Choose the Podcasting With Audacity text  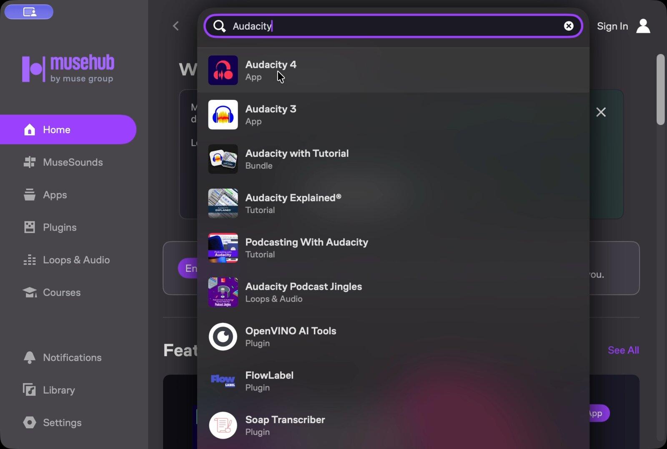307,242
